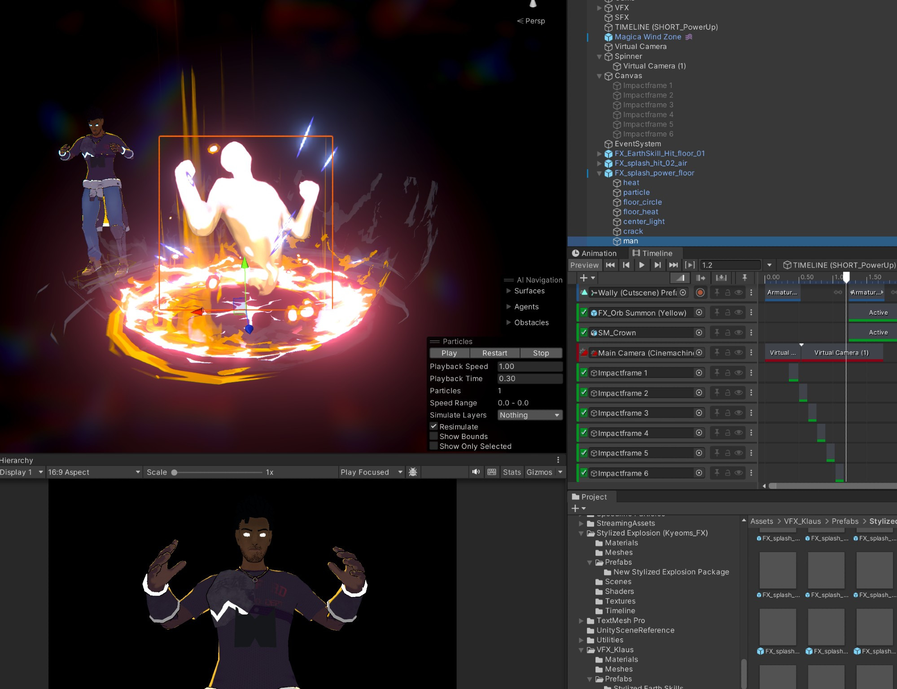Disable the Resimulate checkbox
The height and width of the screenshot is (689, 897).
pyautogui.click(x=434, y=426)
